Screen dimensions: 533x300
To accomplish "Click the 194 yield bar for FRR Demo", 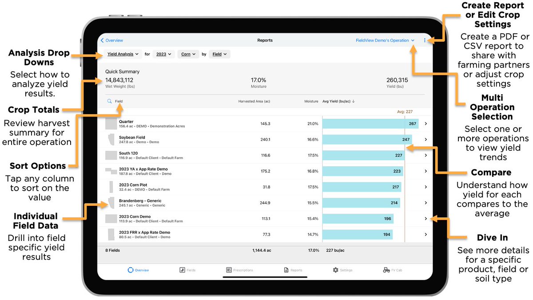I will (x=358, y=234).
